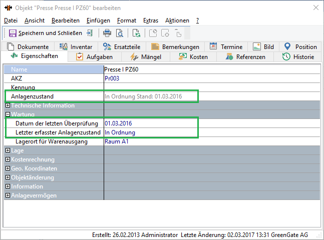The width and height of the screenshot is (324, 240).
Task: Open the Datei menu
Action: [x=11, y=20]
